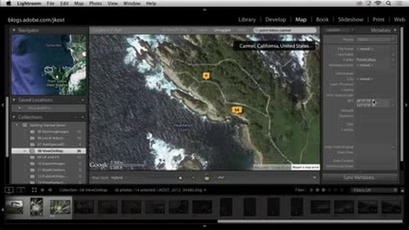Click the map pin labeled 14
The height and width of the screenshot is (230, 409).
click(236, 111)
